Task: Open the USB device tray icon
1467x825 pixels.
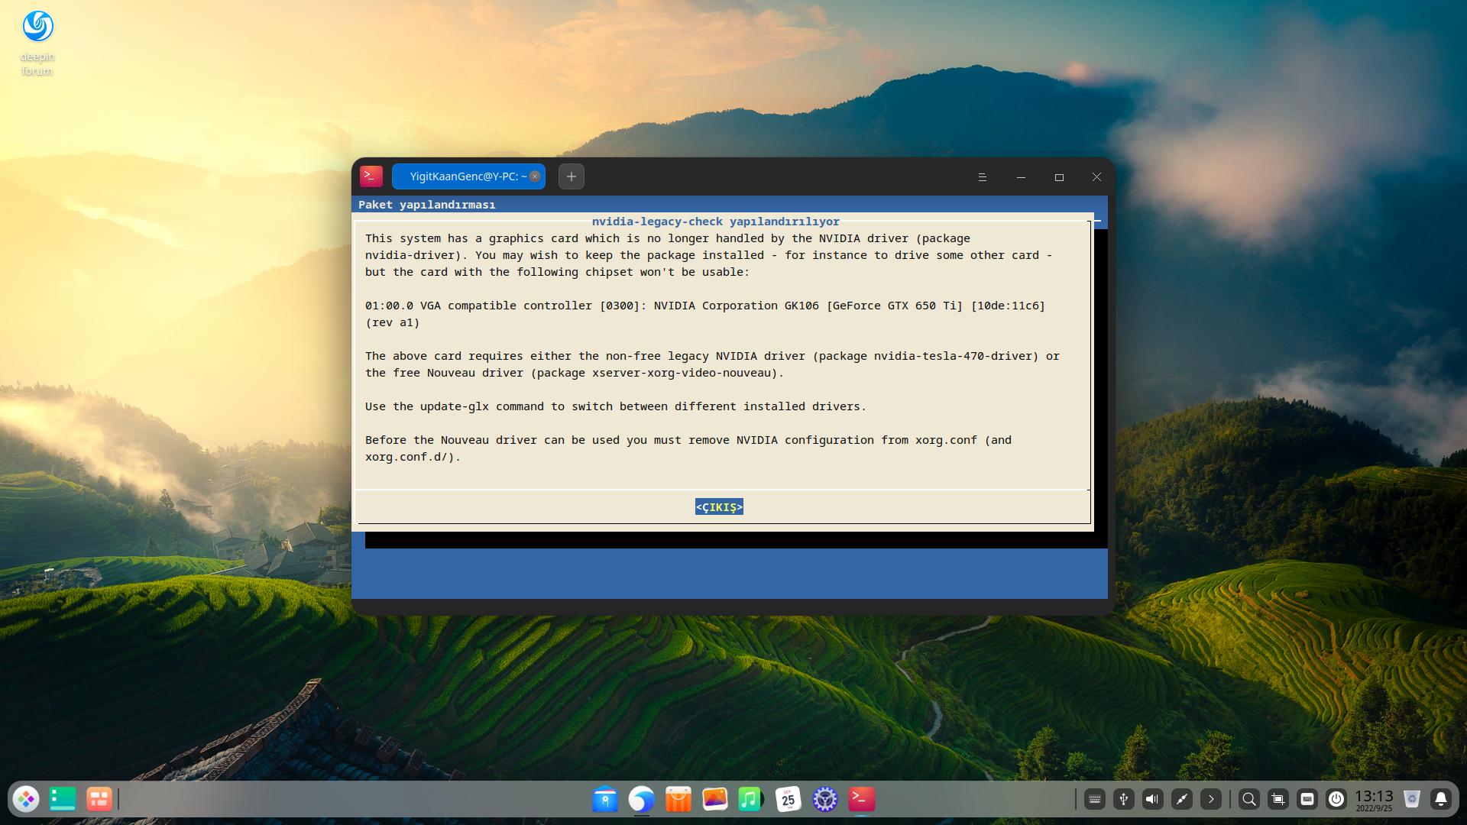Action: [x=1124, y=799]
